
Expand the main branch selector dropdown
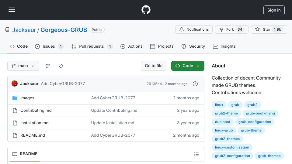click(x=23, y=66)
